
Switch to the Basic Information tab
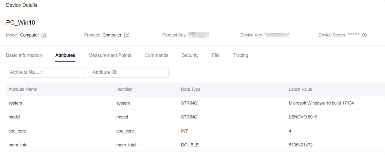click(x=24, y=55)
